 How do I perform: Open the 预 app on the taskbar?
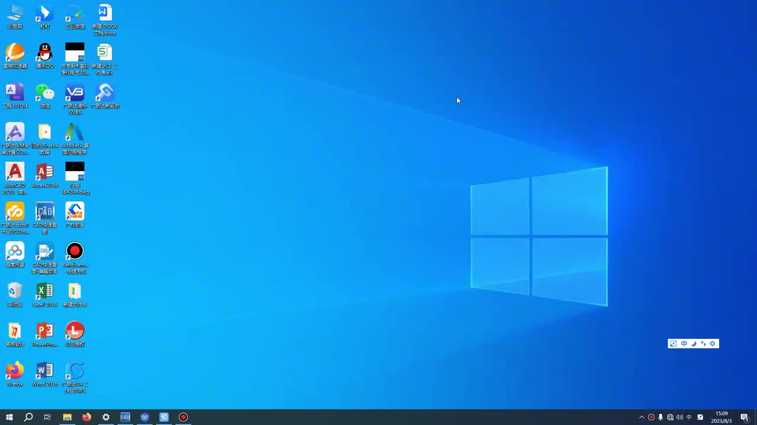164,417
